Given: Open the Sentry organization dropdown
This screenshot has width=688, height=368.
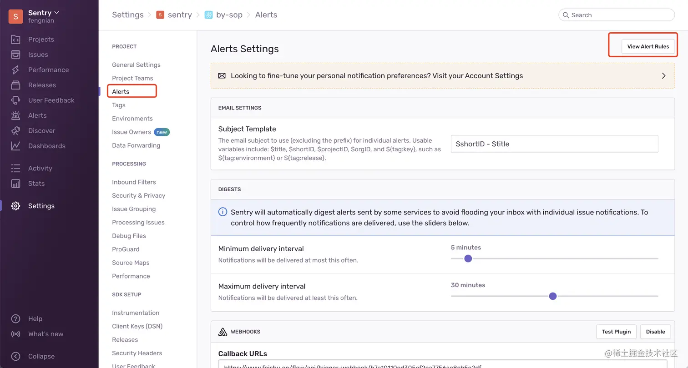Looking at the screenshot, I should [x=44, y=13].
